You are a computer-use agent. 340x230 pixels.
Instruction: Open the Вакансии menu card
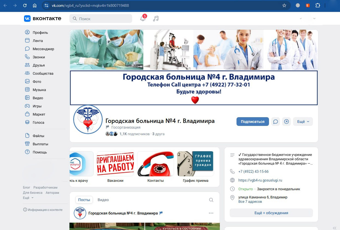point(115,167)
